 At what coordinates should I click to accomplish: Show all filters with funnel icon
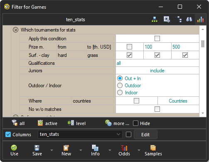(15, 123)
